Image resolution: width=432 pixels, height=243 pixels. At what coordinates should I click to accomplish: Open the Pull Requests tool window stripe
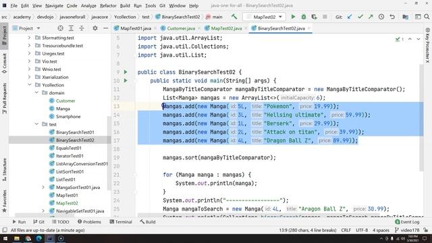pyautogui.click(x=5, y=99)
